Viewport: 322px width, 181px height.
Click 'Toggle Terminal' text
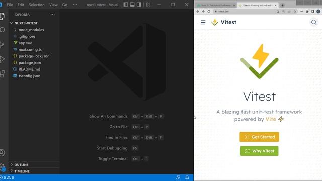pyautogui.click(x=113, y=159)
